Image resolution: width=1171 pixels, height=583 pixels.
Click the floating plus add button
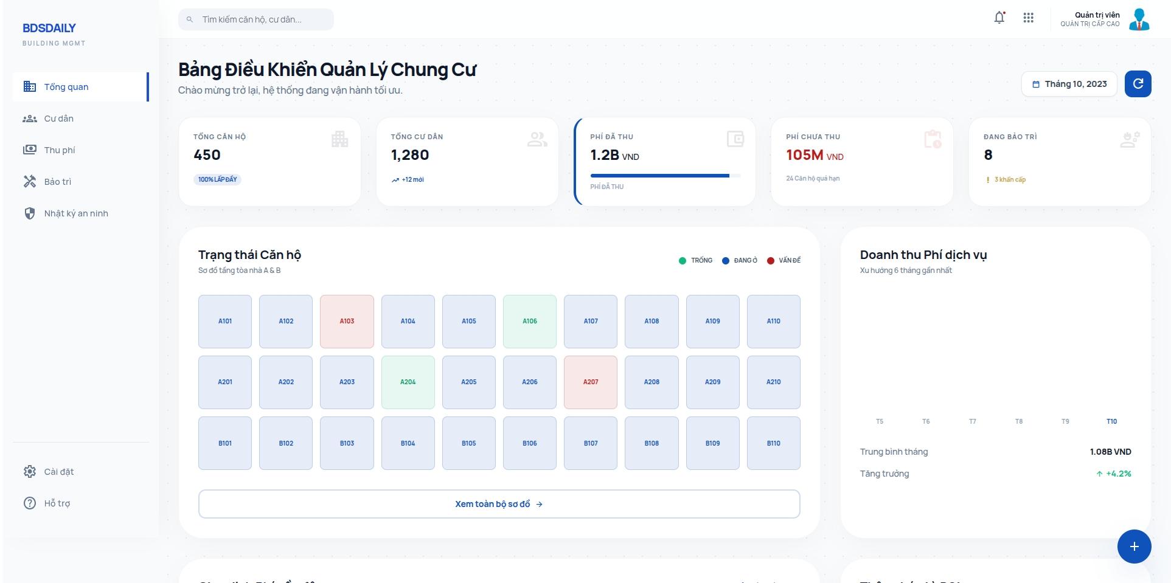(x=1134, y=547)
